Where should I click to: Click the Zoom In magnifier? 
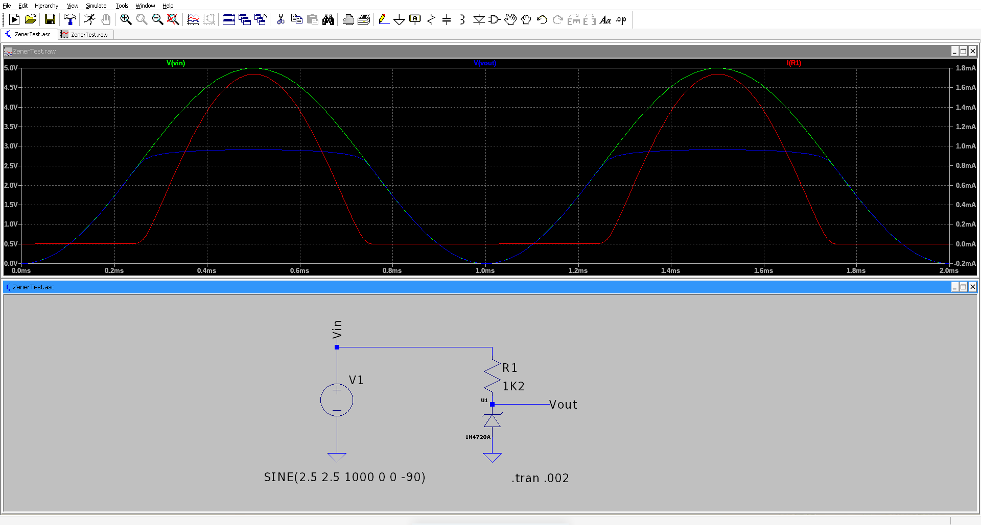pos(126,19)
